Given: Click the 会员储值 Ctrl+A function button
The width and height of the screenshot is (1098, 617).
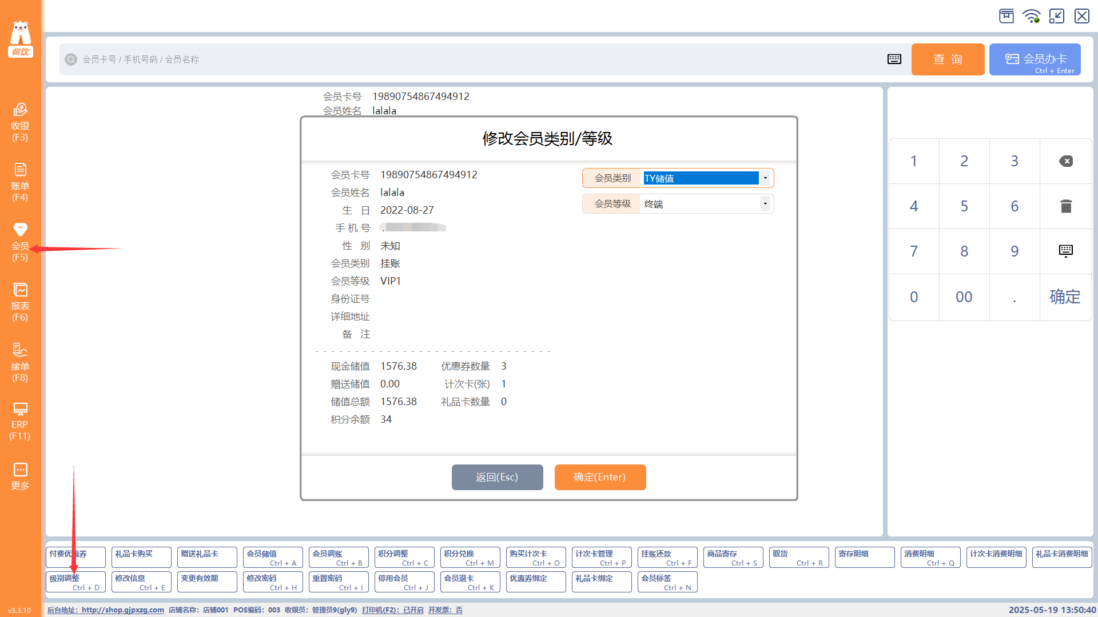Looking at the screenshot, I should [x=273, y=558].
